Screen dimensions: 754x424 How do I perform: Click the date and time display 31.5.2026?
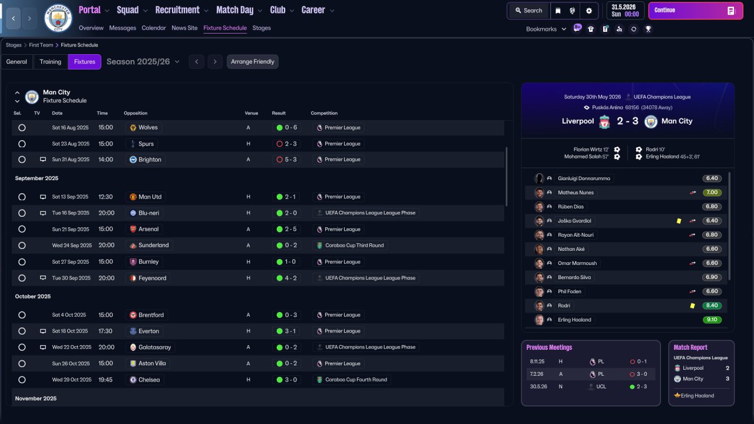(626, 11)
